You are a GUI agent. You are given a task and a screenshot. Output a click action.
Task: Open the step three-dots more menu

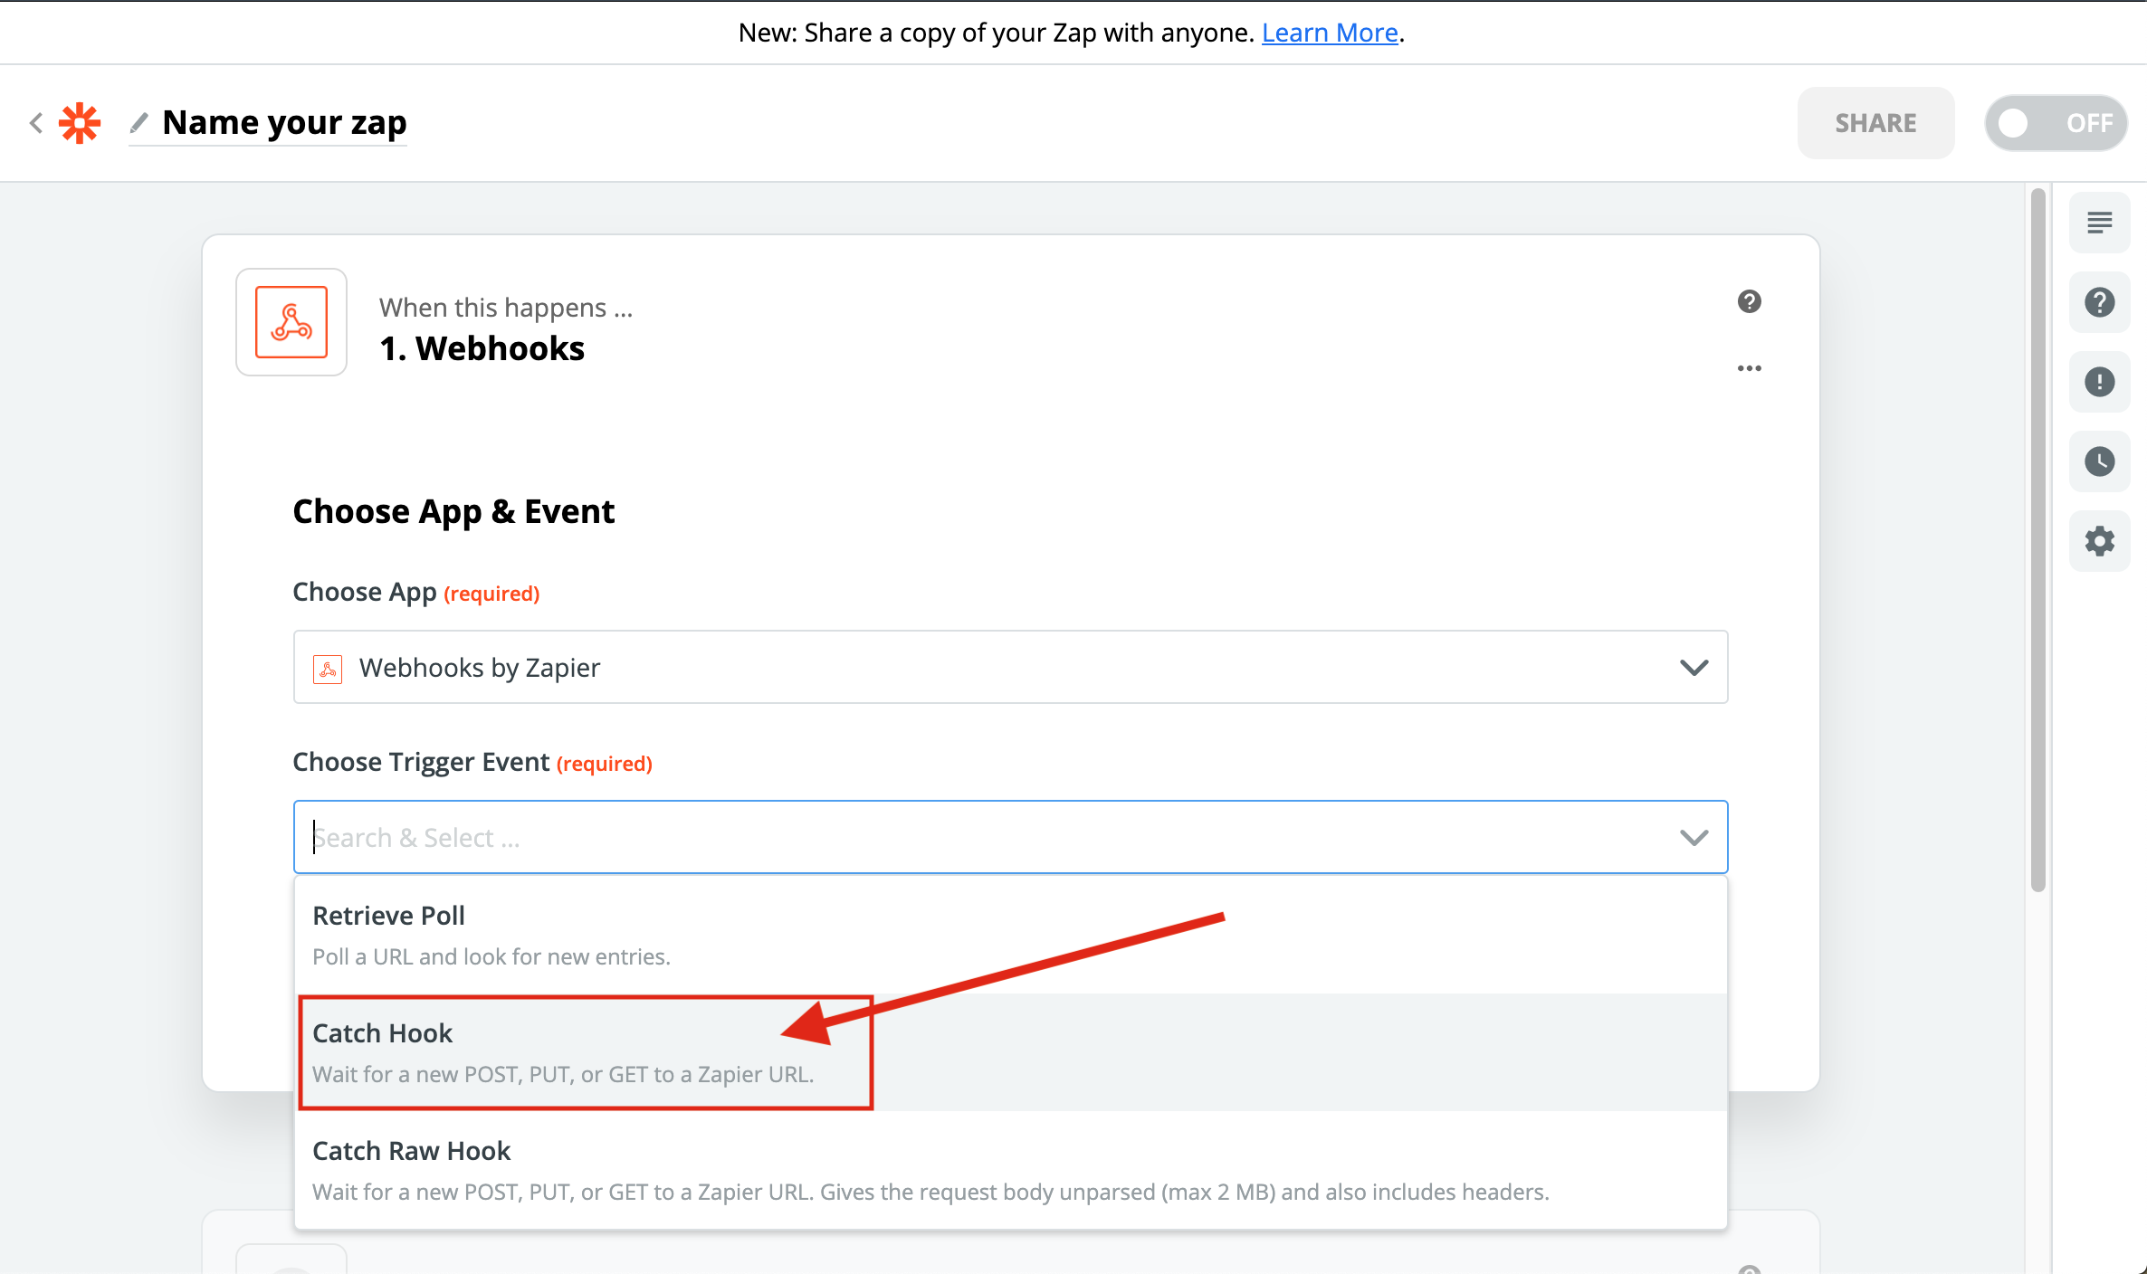pyautogui.click(x=1749, y=368)
